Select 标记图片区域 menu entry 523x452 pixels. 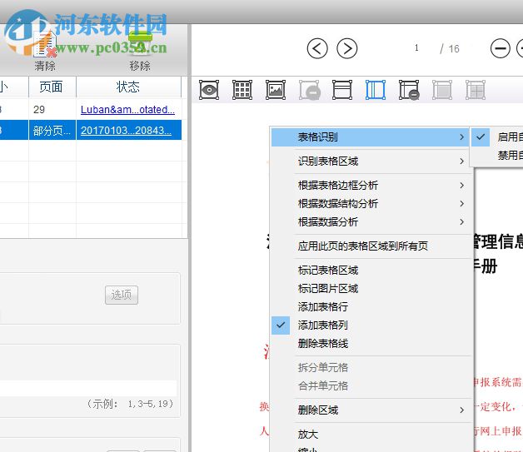pyautogui.click(x=370, y=289)
